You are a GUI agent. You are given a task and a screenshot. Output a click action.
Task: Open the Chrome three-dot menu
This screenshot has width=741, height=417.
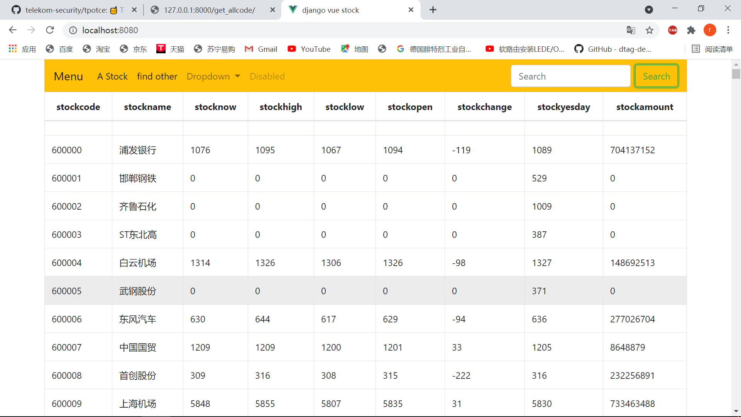[728, 30]
